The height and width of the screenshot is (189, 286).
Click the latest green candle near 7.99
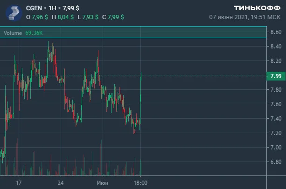(141, 76)
